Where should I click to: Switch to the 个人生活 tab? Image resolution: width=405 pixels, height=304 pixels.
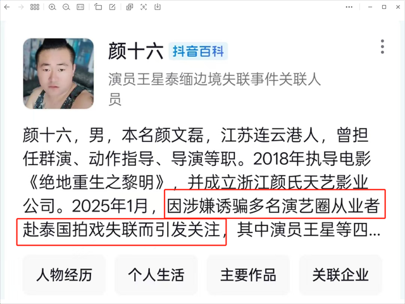[156, 275]
